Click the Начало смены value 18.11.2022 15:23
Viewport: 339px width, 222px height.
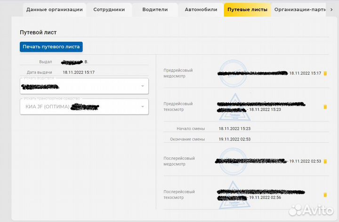click(234, 129)
